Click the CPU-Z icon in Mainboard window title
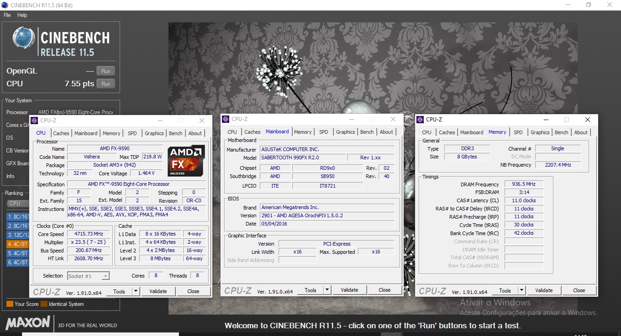The width and height of the screenshot is (621, 336). (226, 119)
